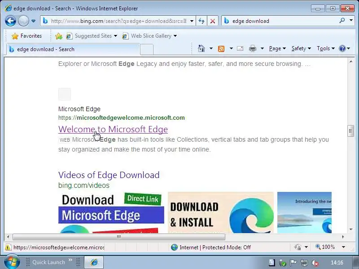This screenshot has width=359, height=269.
Task: Open the 'Introducing the new' video thumbnail
Action: [x=304, y=213]
